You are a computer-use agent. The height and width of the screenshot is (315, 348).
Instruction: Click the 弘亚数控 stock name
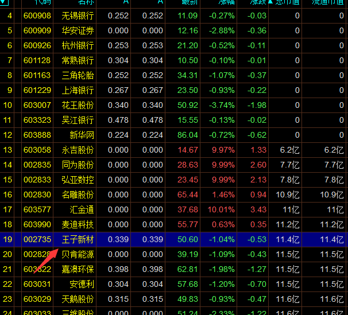[78, 180]
